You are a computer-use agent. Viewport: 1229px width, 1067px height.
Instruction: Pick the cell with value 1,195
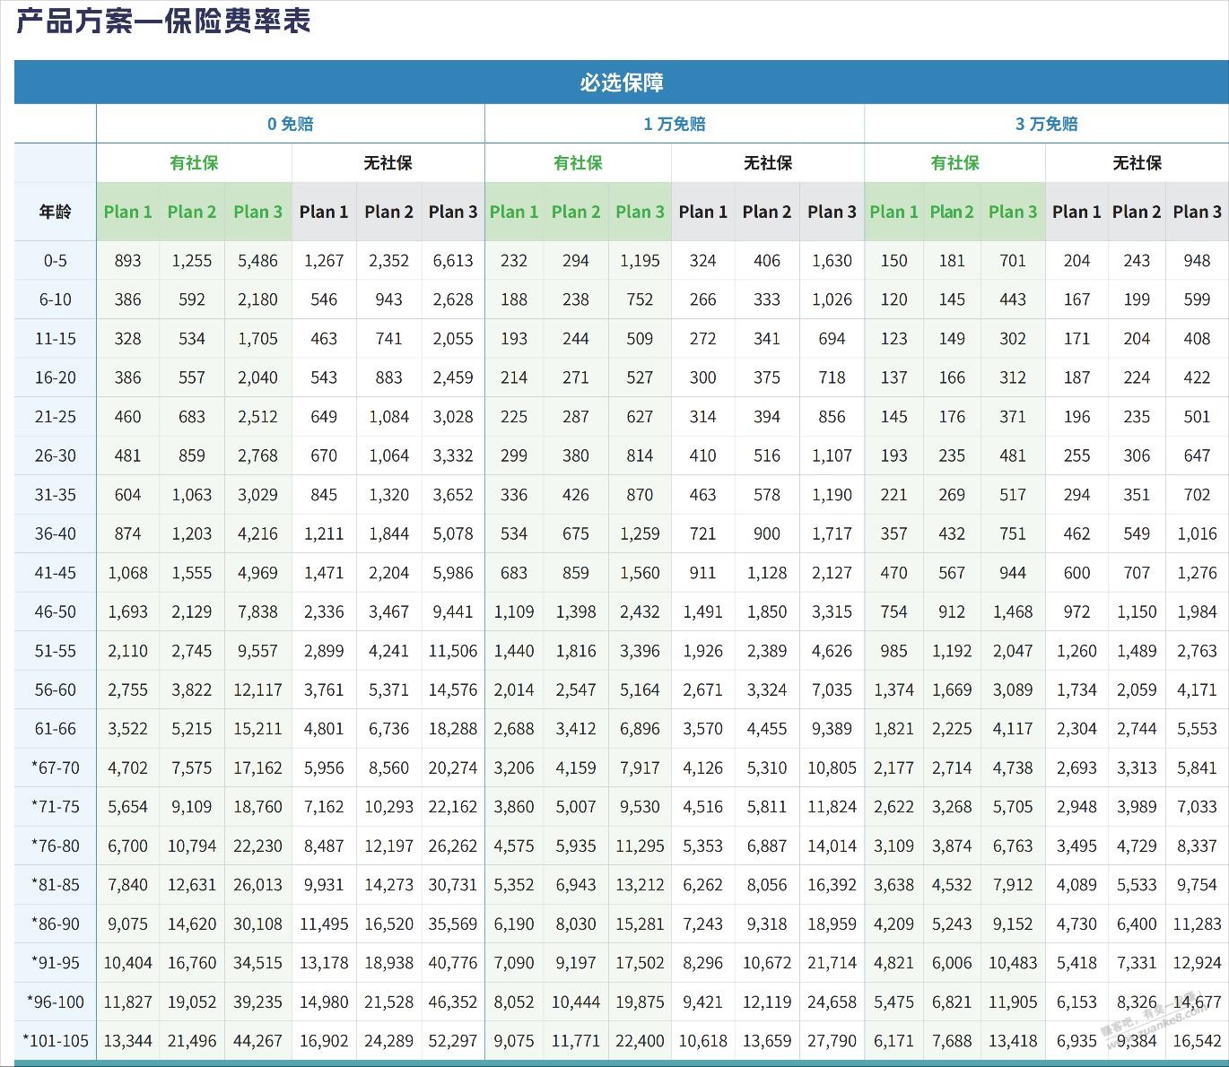tap(640, 261)
